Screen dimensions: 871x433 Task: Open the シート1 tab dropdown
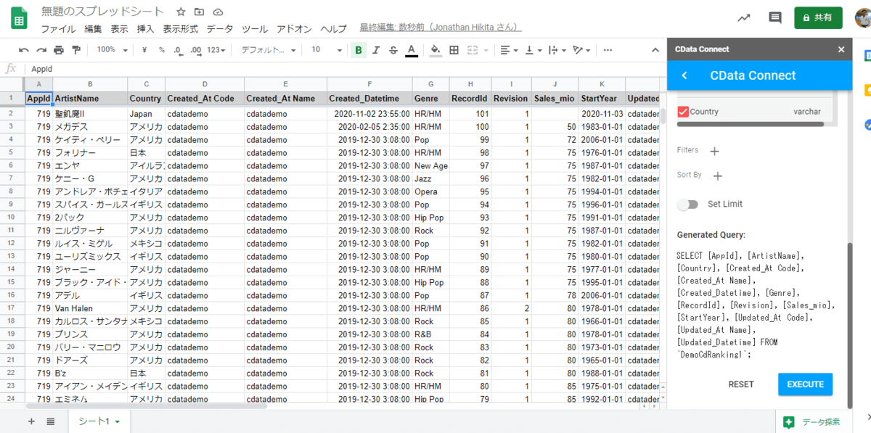point(117,421)
